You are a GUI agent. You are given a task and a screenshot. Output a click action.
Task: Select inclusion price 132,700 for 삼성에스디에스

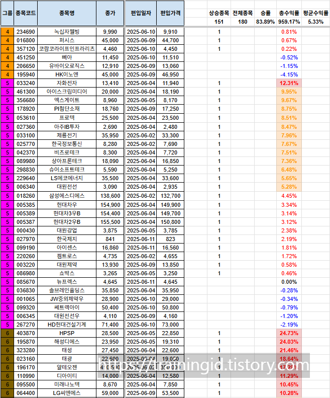coord(170,196)
